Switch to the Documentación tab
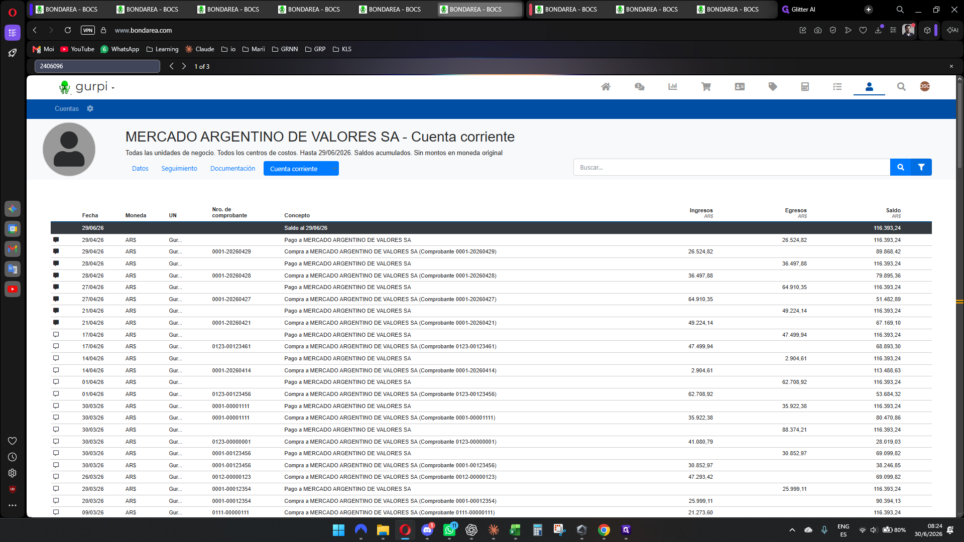The width and height of the screenshot is (964, 542). click(232, 169)
